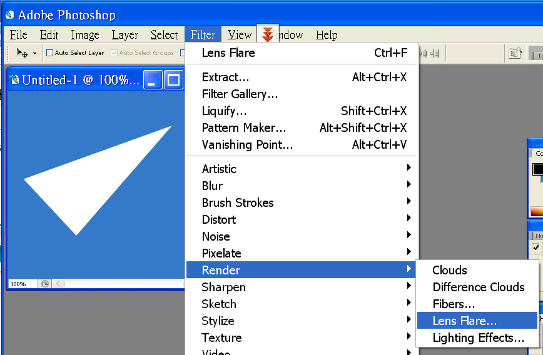This screenshot has width=543, height=355.
Task: Click the highlighted Render submenu entry
Action: (x=301, y=270)
